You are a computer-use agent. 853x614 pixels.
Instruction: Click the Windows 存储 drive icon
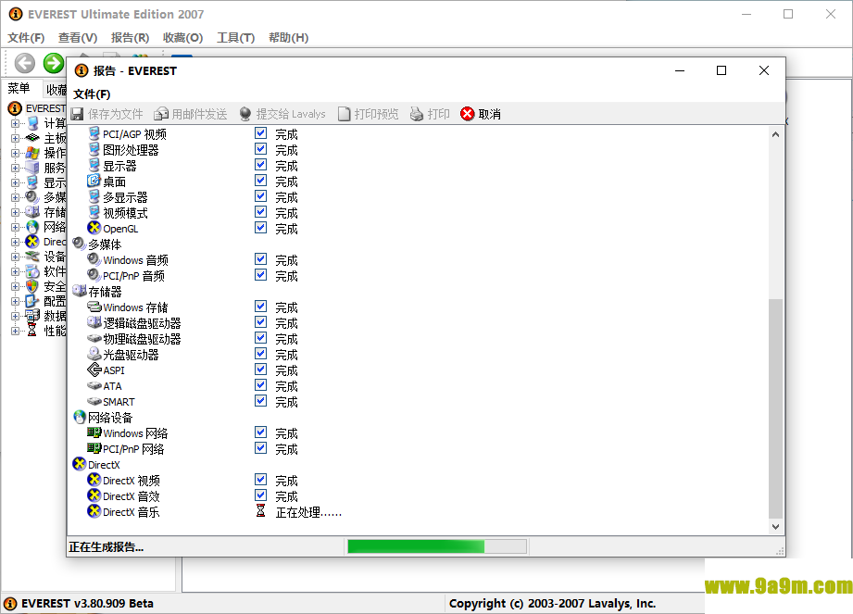point(94,307)
